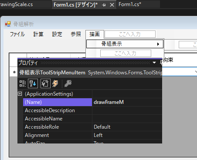
Task: Expand the 骨組表示 submenu arrow
Action: pyautogui.click(x=158, y=44)
